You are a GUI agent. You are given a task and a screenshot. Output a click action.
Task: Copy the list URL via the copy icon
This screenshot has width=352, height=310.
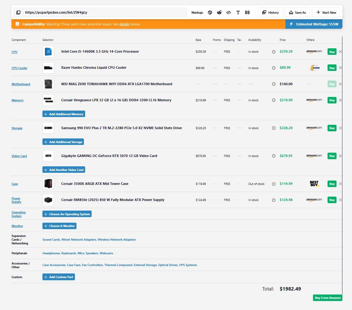coord(18,13)
